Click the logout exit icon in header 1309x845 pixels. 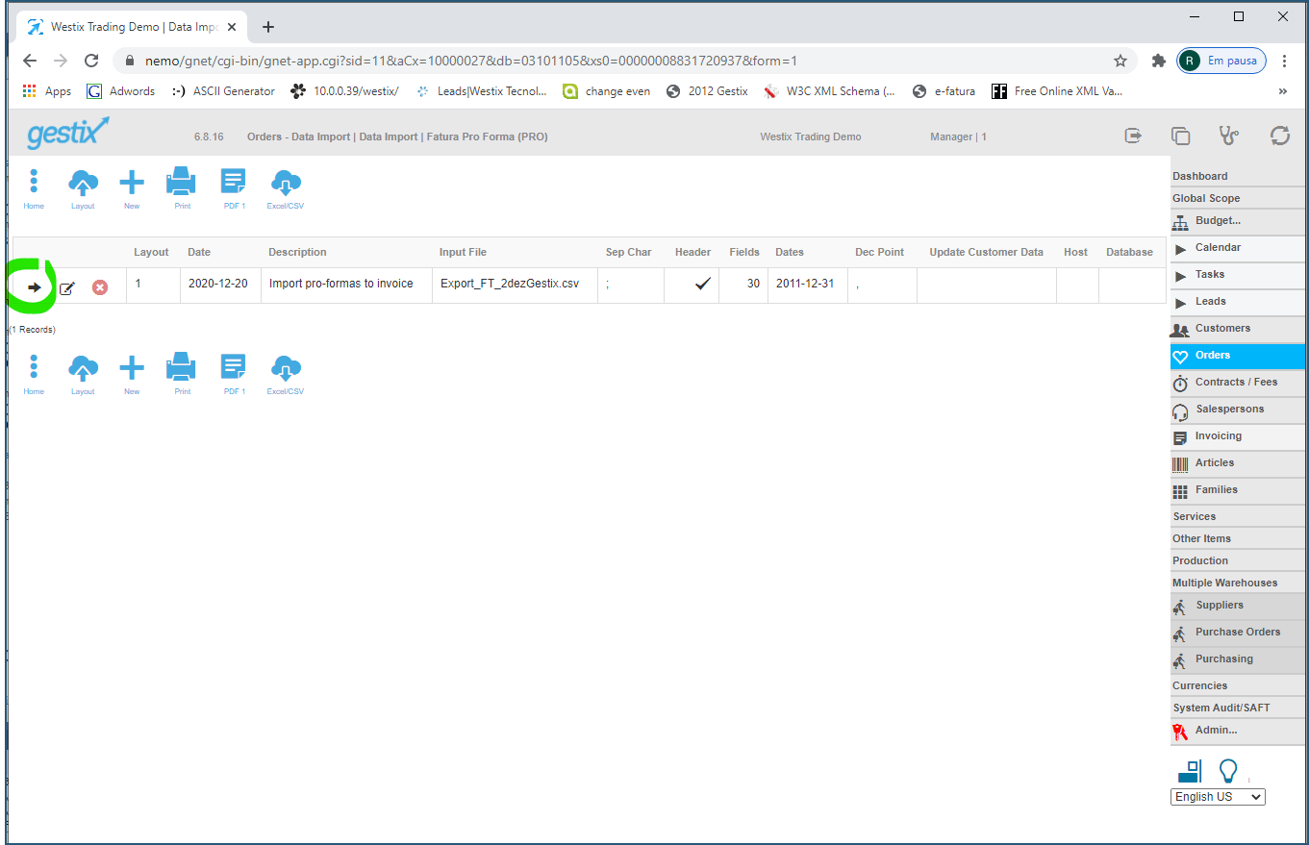coord(1133,136)
